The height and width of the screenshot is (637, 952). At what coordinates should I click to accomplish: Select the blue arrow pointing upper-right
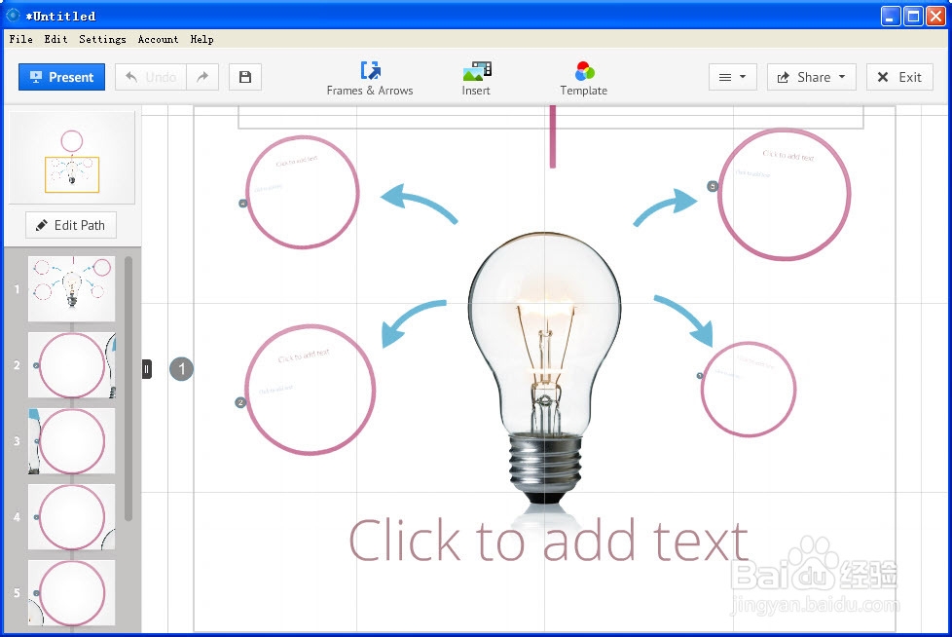665,207
